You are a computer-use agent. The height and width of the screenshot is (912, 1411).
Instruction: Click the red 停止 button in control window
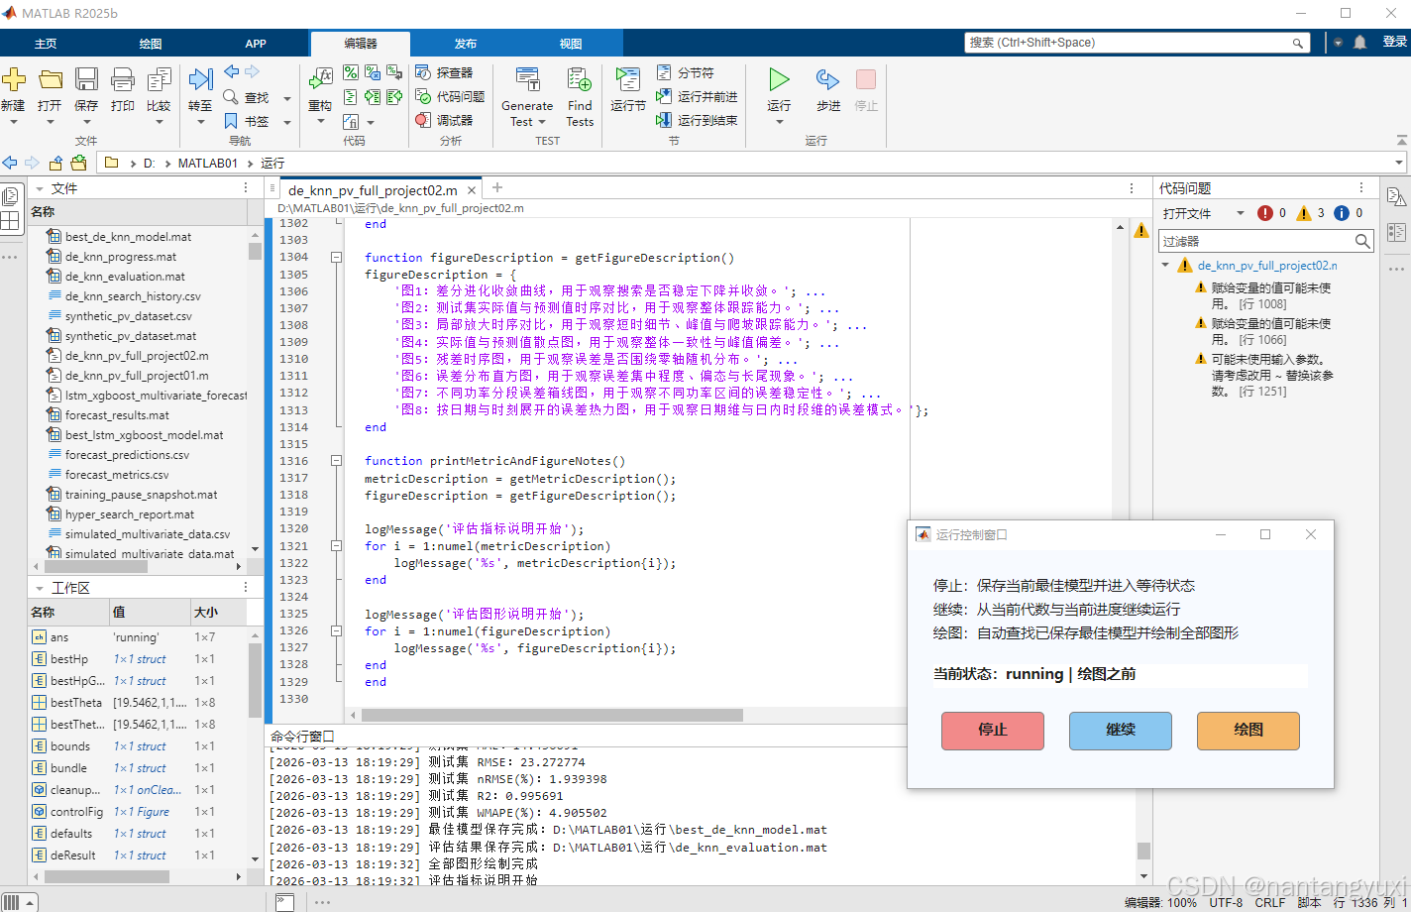coord(993,731)
